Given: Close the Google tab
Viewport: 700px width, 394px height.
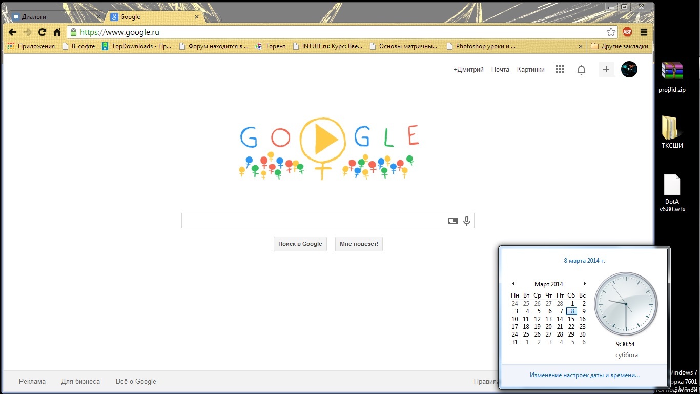Looking at the screenshot, I should click(x=196, y=17).
